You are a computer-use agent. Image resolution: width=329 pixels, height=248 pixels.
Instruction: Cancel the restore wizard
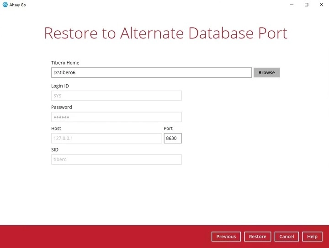287,237
